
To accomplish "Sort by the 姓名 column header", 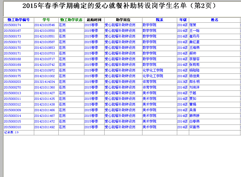I will (215, 20).
